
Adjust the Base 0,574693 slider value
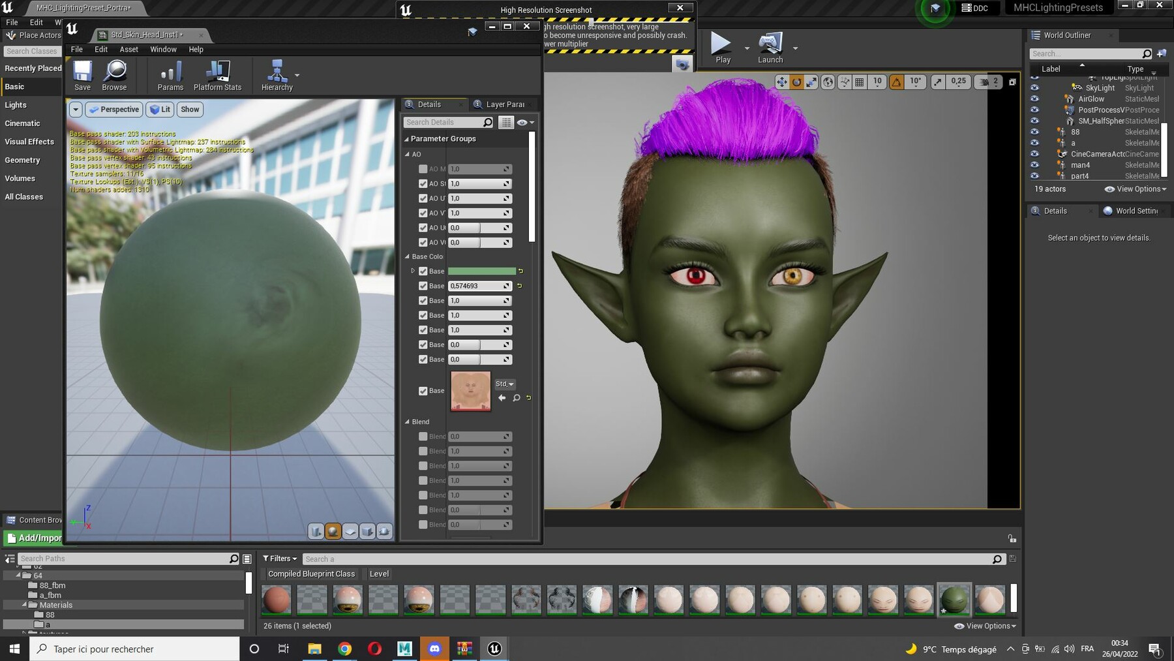(479, 286)
